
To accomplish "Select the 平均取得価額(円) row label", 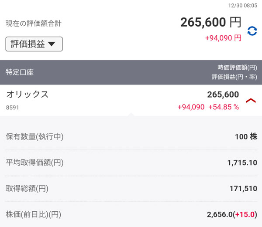I will tap(34, 163).
